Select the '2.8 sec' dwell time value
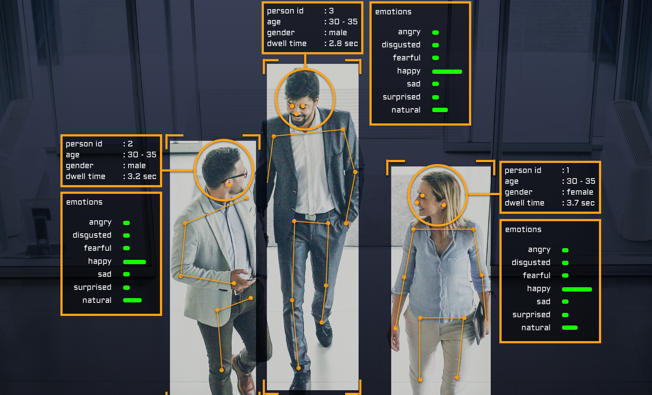The height and width of the screenshot is (395, 652). [x=343, y=43]
